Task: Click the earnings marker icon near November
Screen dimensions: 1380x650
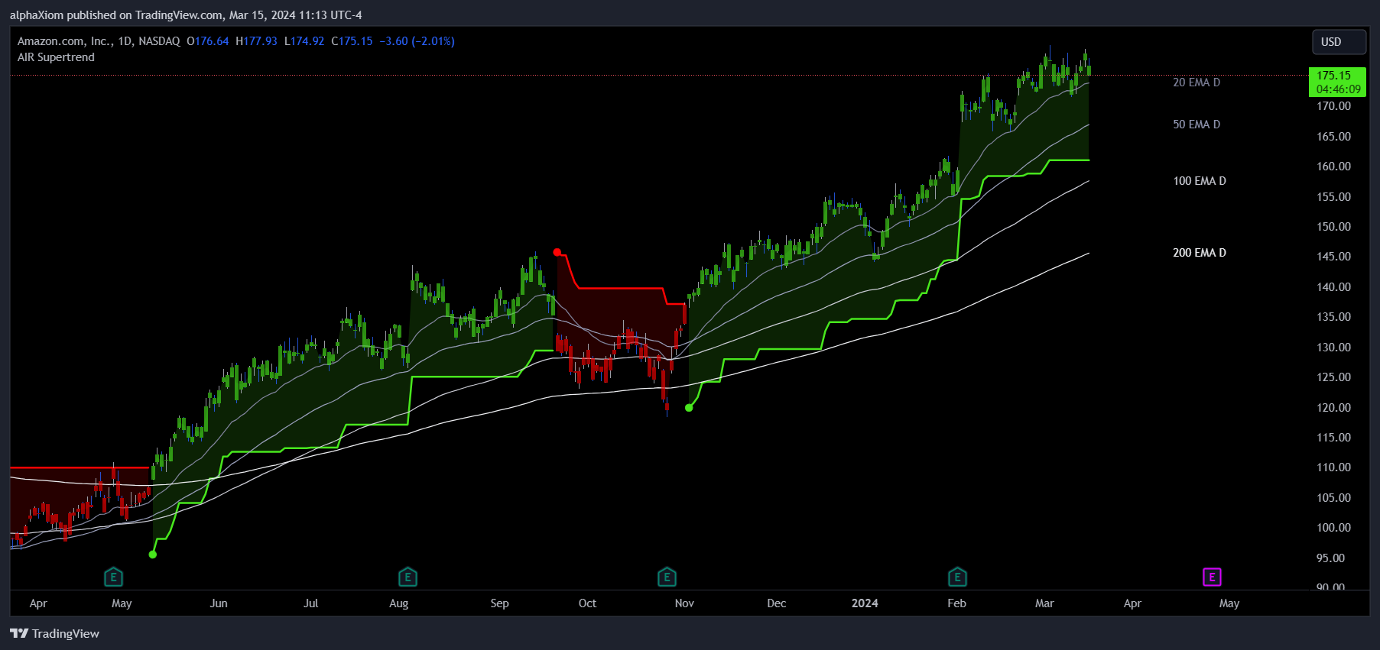Action: click(x=667, y=577)
